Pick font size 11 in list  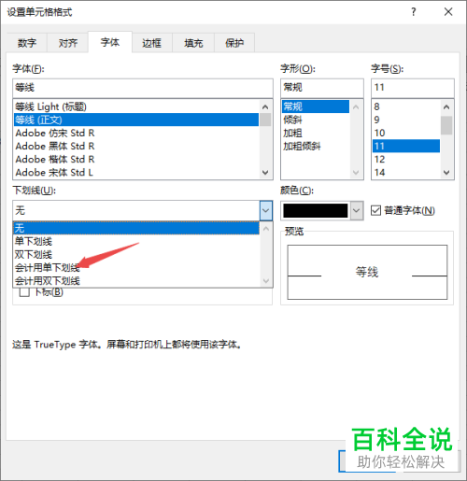click(406, 146)
